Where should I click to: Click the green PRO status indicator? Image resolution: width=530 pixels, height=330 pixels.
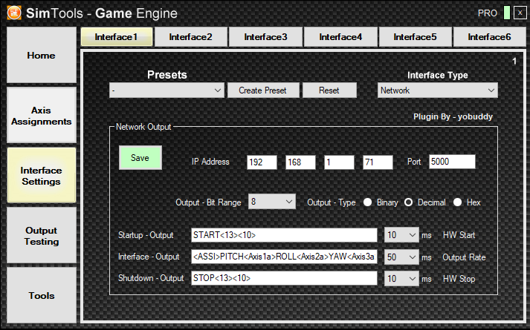tap(507, 13)
